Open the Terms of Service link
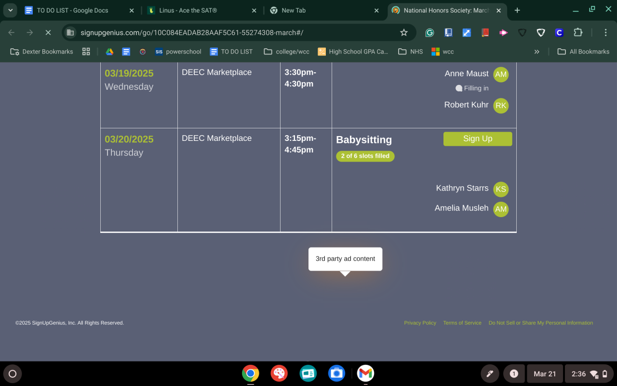The image size is (617, 386). pyautogui.click(x=462, y=323)
